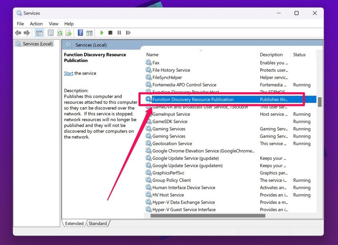Click the horizontal scrollbar under the services list
338x245 pixels.
[x=207, y=216]
